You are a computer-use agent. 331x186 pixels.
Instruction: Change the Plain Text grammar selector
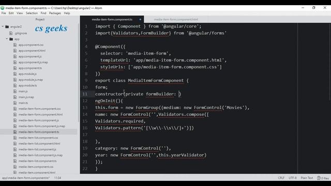point(307,178)
